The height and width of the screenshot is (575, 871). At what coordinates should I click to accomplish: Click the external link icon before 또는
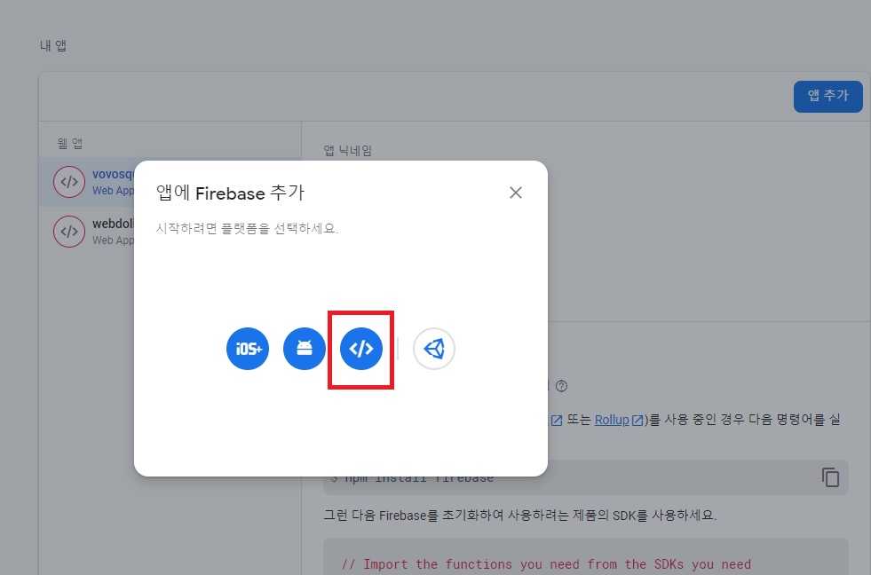pyautogui.click(x=556, y=421)
